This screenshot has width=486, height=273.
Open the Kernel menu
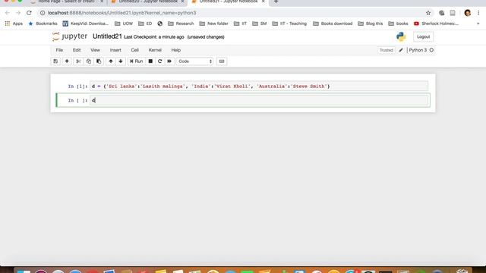tap(155, 50)
